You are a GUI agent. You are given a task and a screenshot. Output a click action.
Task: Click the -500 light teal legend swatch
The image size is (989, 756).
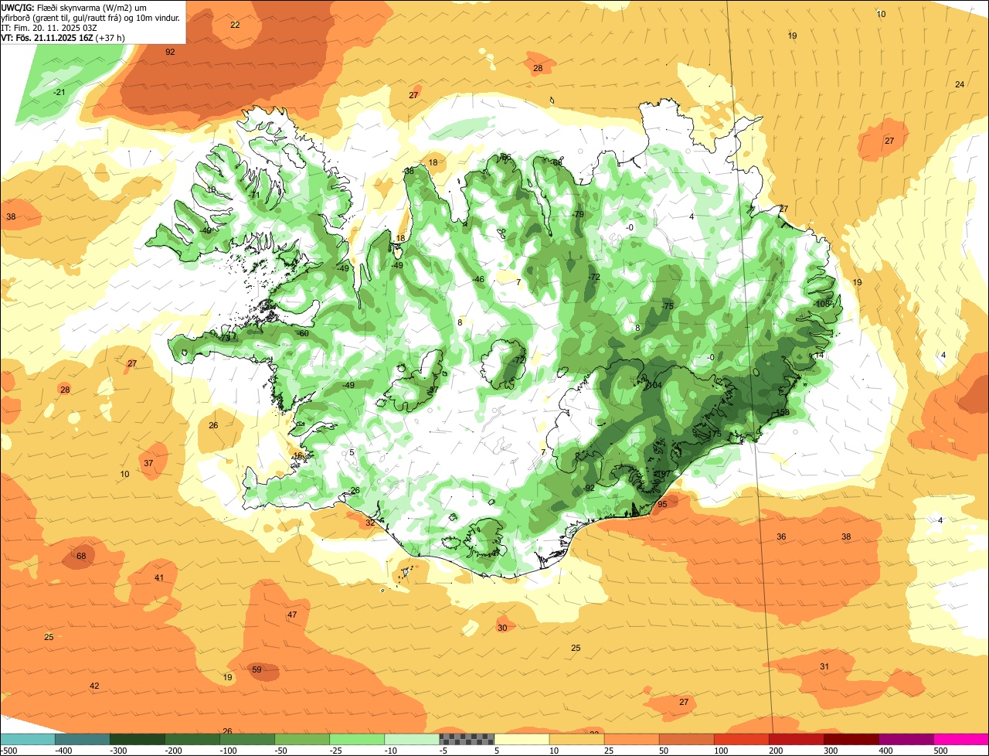(27, 739)
